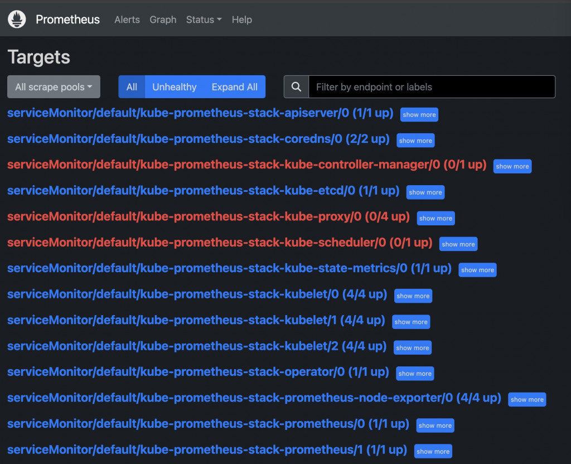Screen dimensions: 571x464
Task: Open the kubelet/1 scrape pool link
Action: coord(196,320)
